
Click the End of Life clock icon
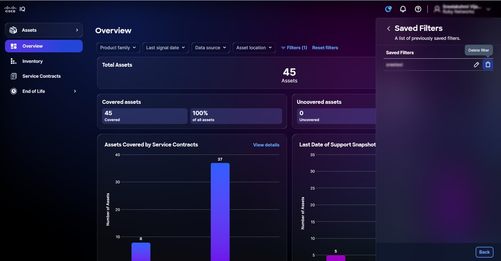tap(14, 91)
